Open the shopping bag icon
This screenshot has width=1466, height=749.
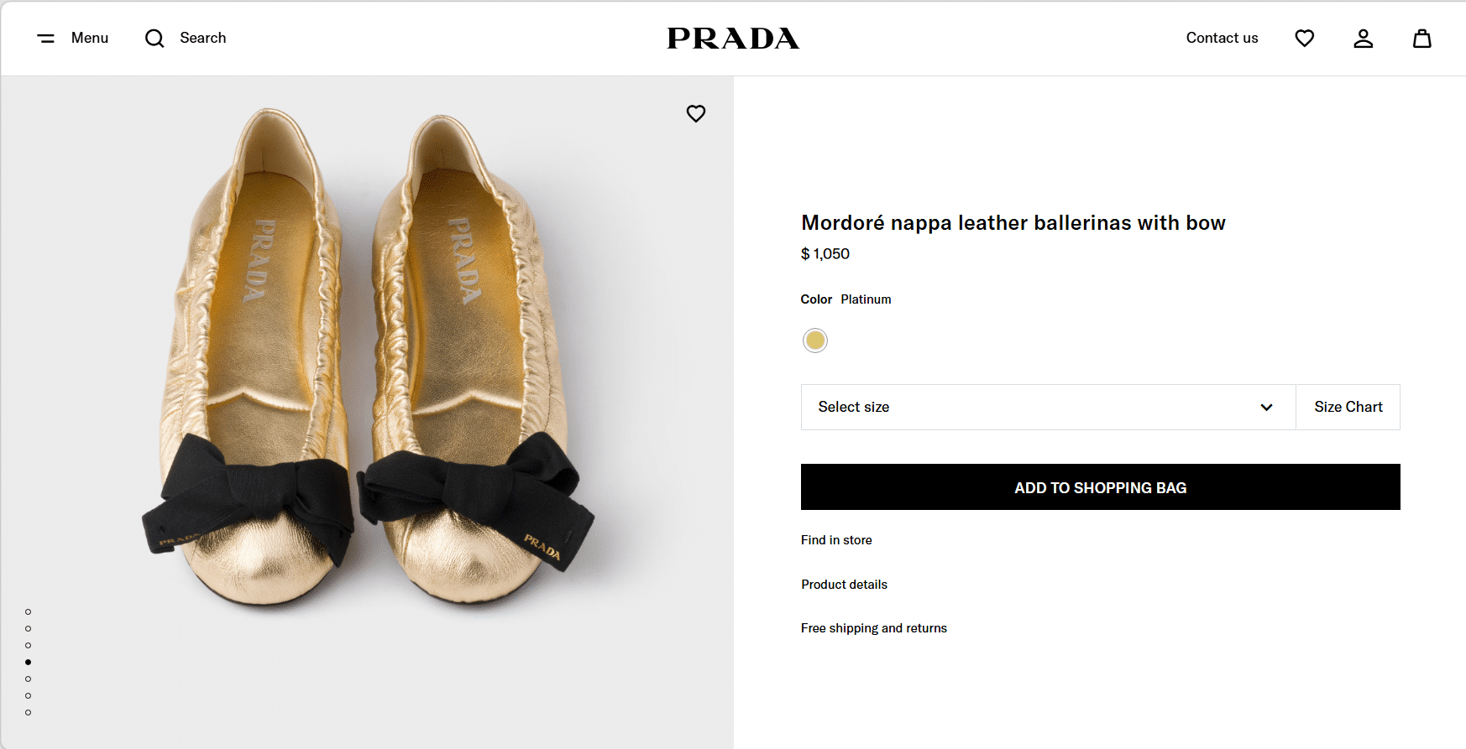point(1421,39)
